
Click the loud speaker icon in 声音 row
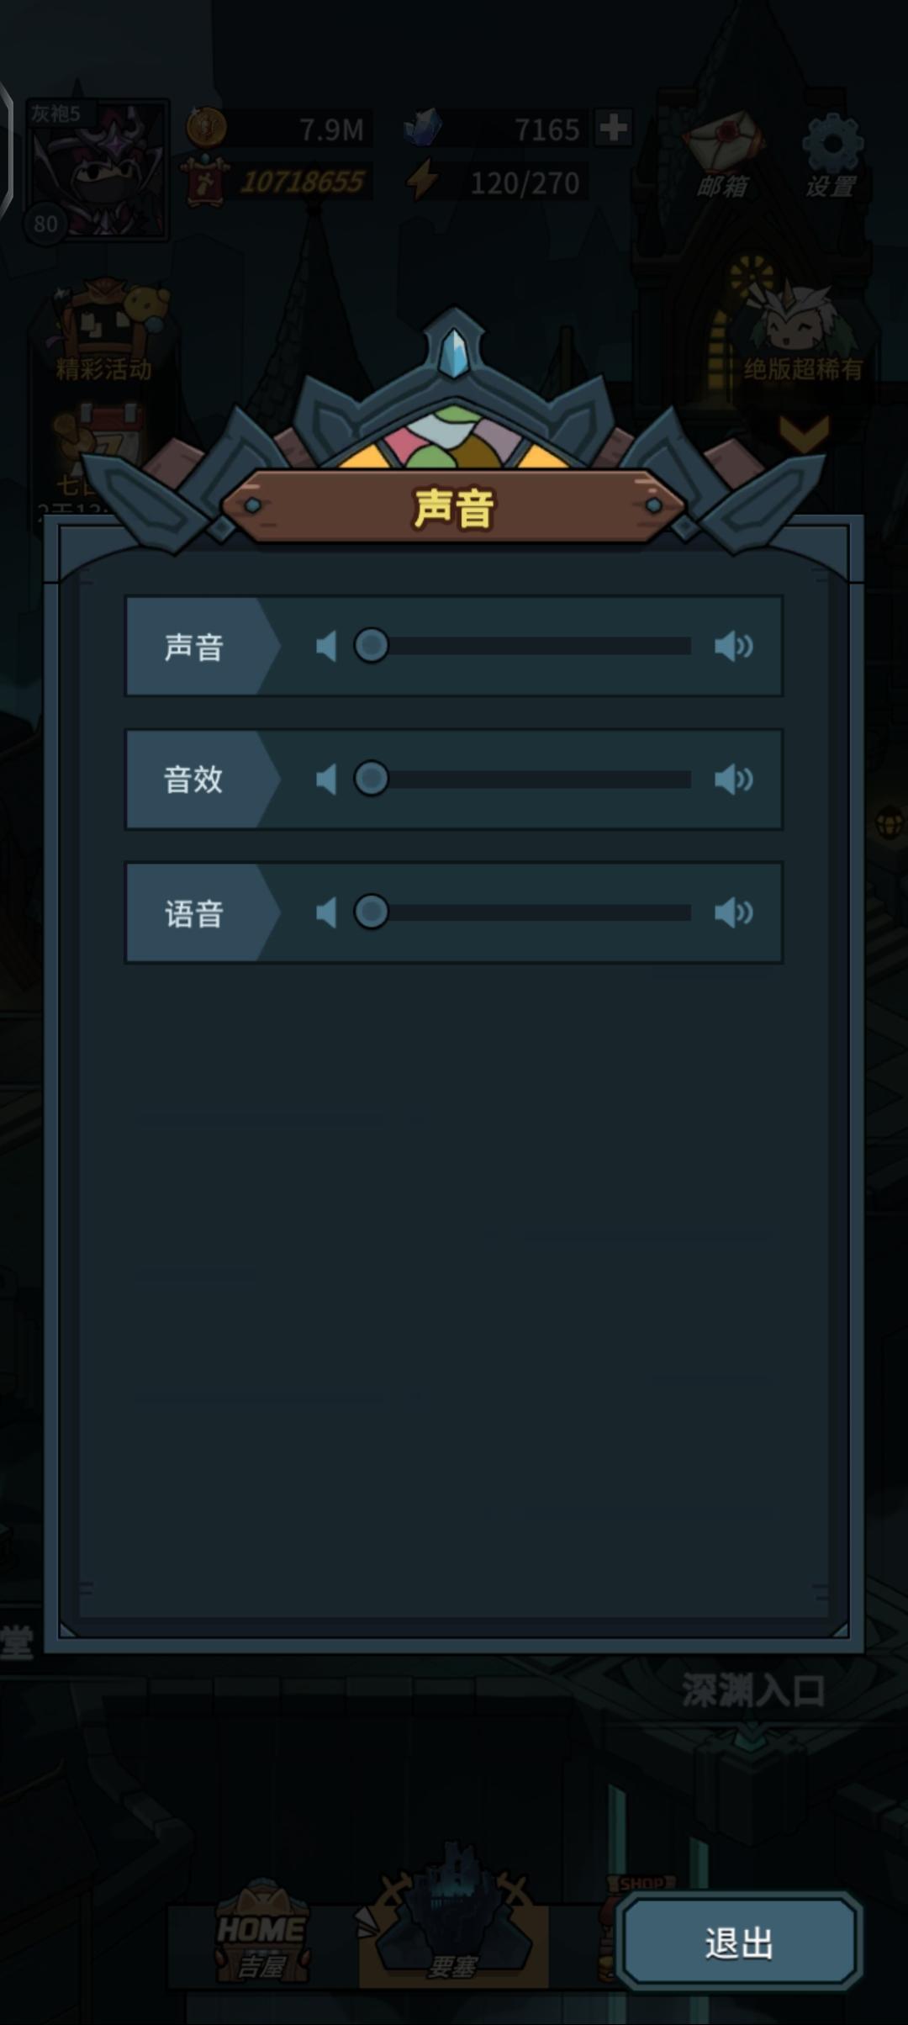pyautogui.click(x=733, y=646)
